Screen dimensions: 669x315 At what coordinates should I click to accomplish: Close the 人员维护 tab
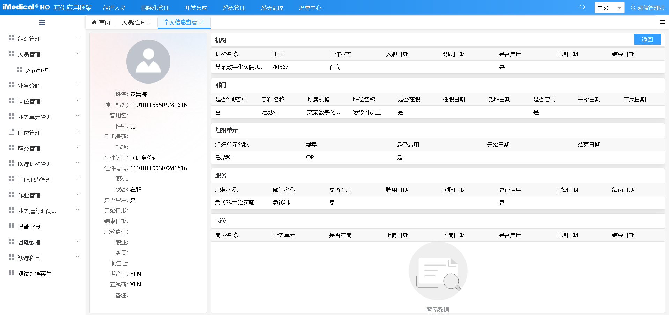coord(149,22)
